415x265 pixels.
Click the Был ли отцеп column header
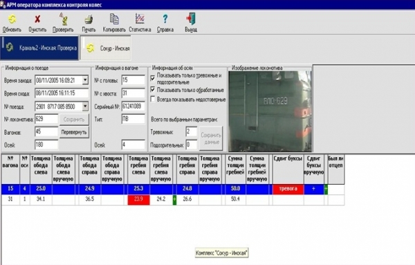pos(336,170)
